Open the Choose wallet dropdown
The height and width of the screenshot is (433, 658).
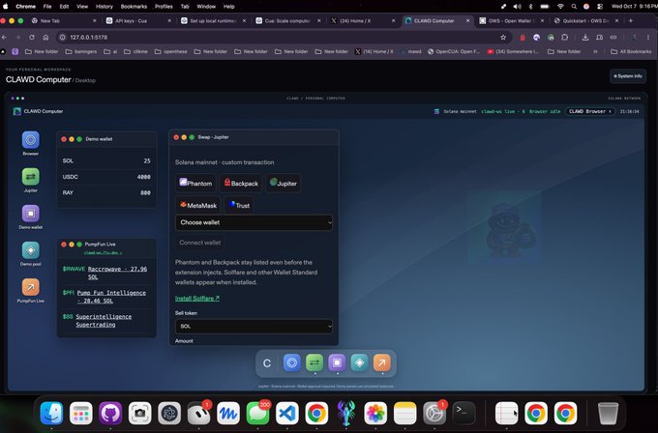pyautogui.click(x=254, y=222)
